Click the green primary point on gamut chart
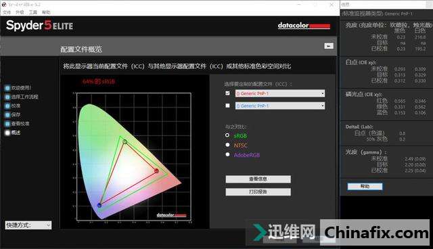Viewport: 433px width, 249px height. pyautogui.click(x=124, y=141)
